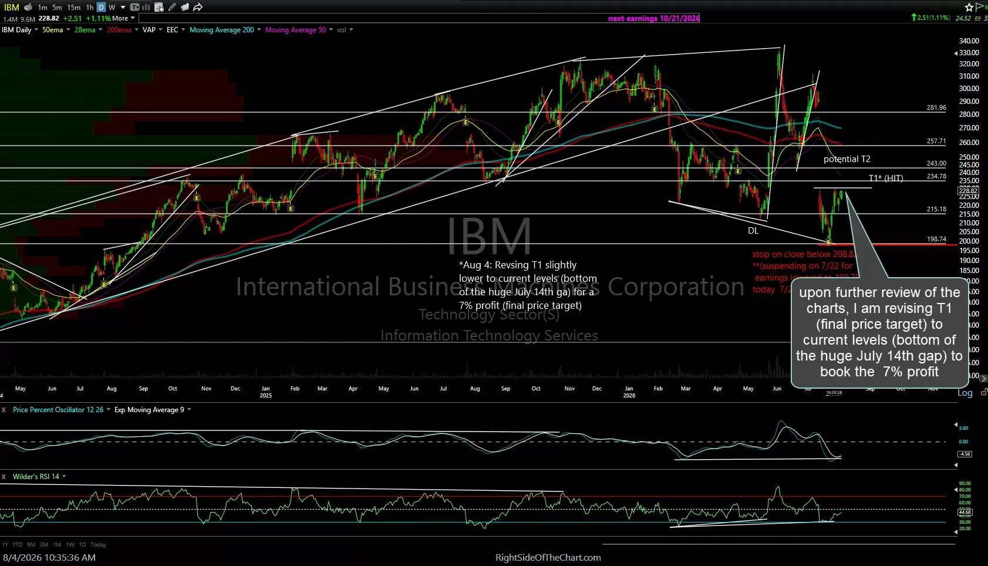Open Moving Average 50 dropdown

[x=331, y=29]
